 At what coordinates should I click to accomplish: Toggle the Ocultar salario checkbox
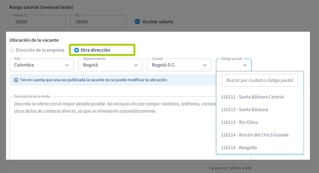(137, 21)
